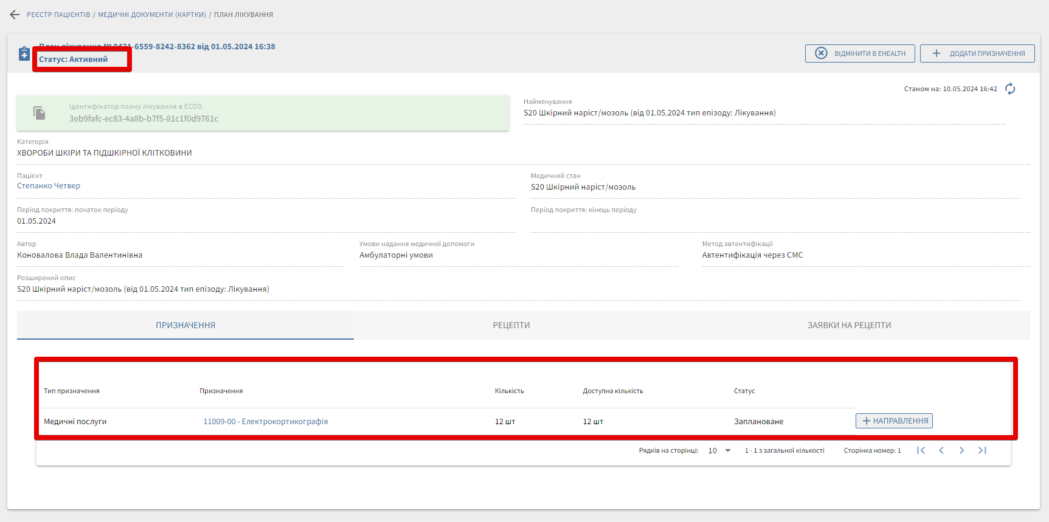This screenshot has width=1049, height=522.
Task: Switch to the Рецепти tab
Action: pos(511,325)
